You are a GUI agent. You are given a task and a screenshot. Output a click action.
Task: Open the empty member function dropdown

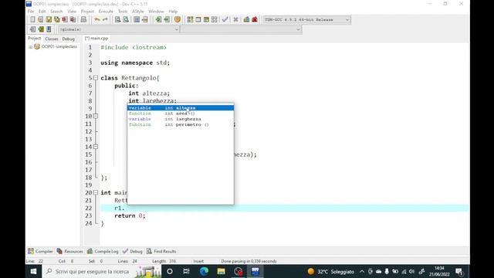(242, 29)
